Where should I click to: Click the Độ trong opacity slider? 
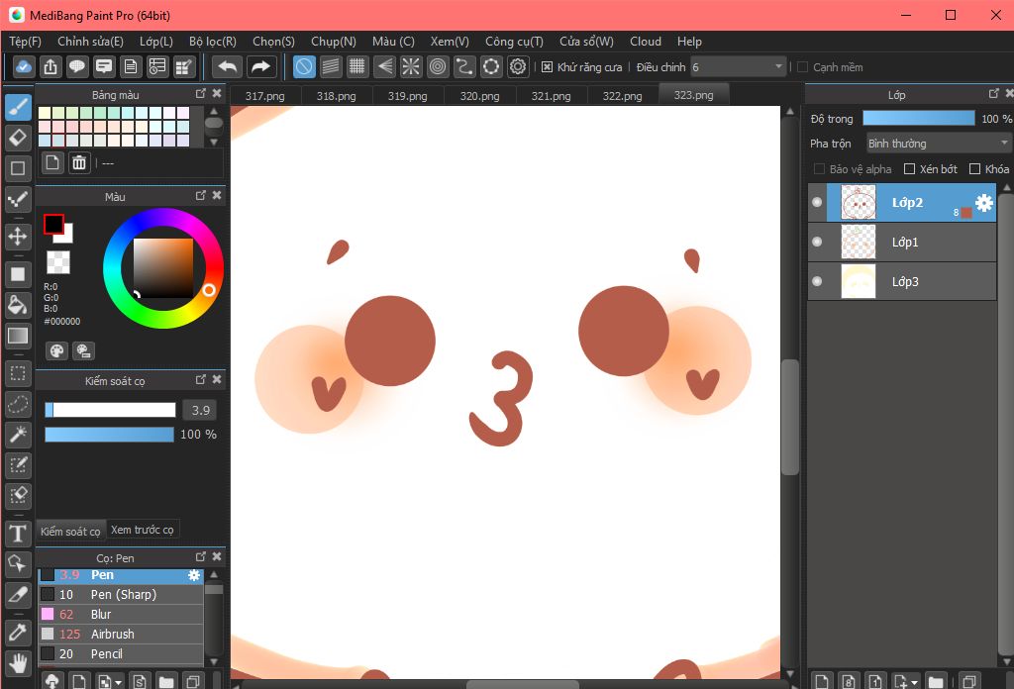(919, 118)
